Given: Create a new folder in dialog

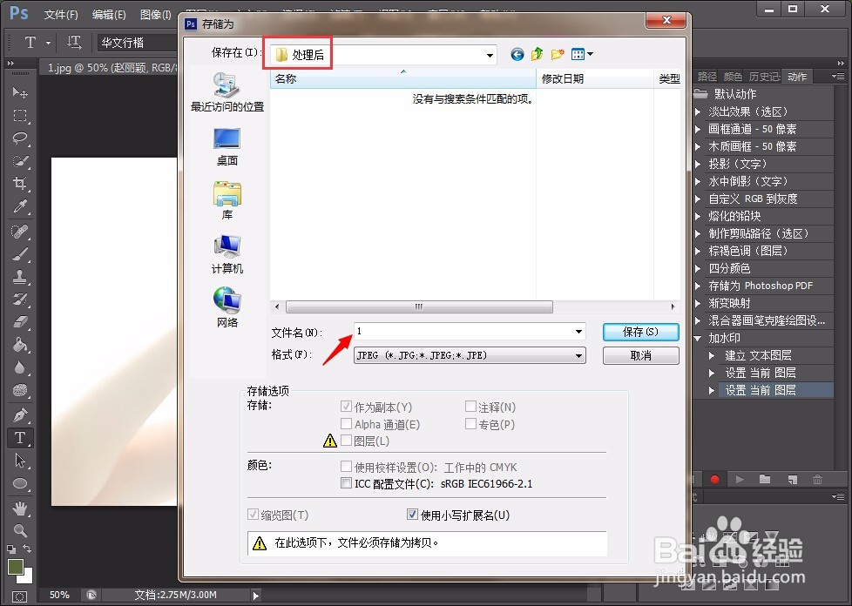Looking at the screenshot, I should 558,54.
